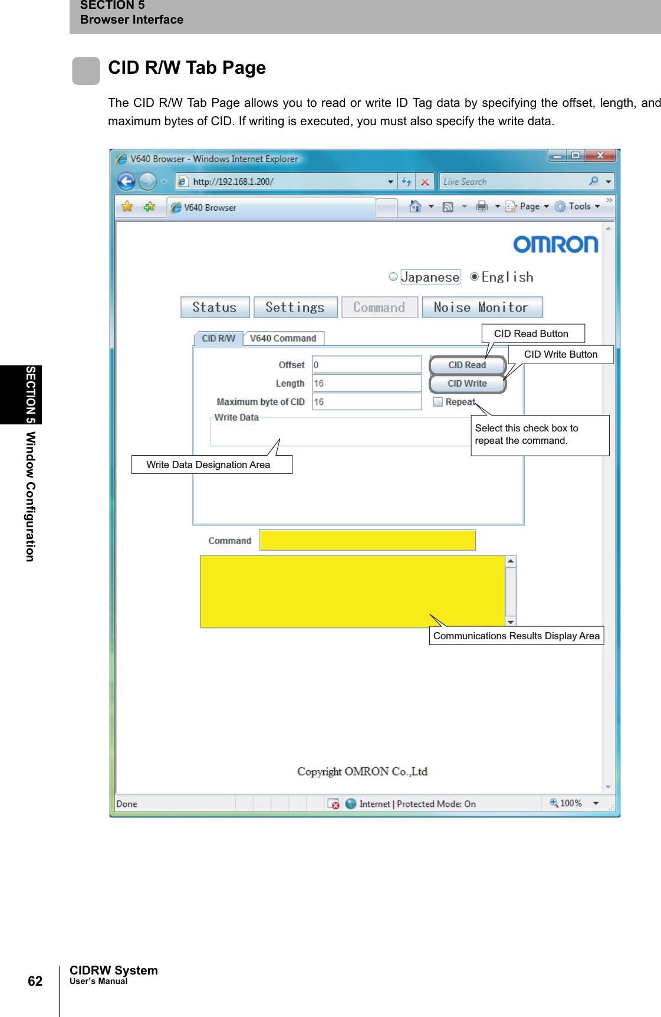Expand the Home button dropdown arrow
Viewport: 661px width, 1017px height.
(431, 207)
